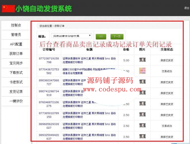190x144 pixels.
Task: Click the 交易状态 column header
Action: (167, 49)
